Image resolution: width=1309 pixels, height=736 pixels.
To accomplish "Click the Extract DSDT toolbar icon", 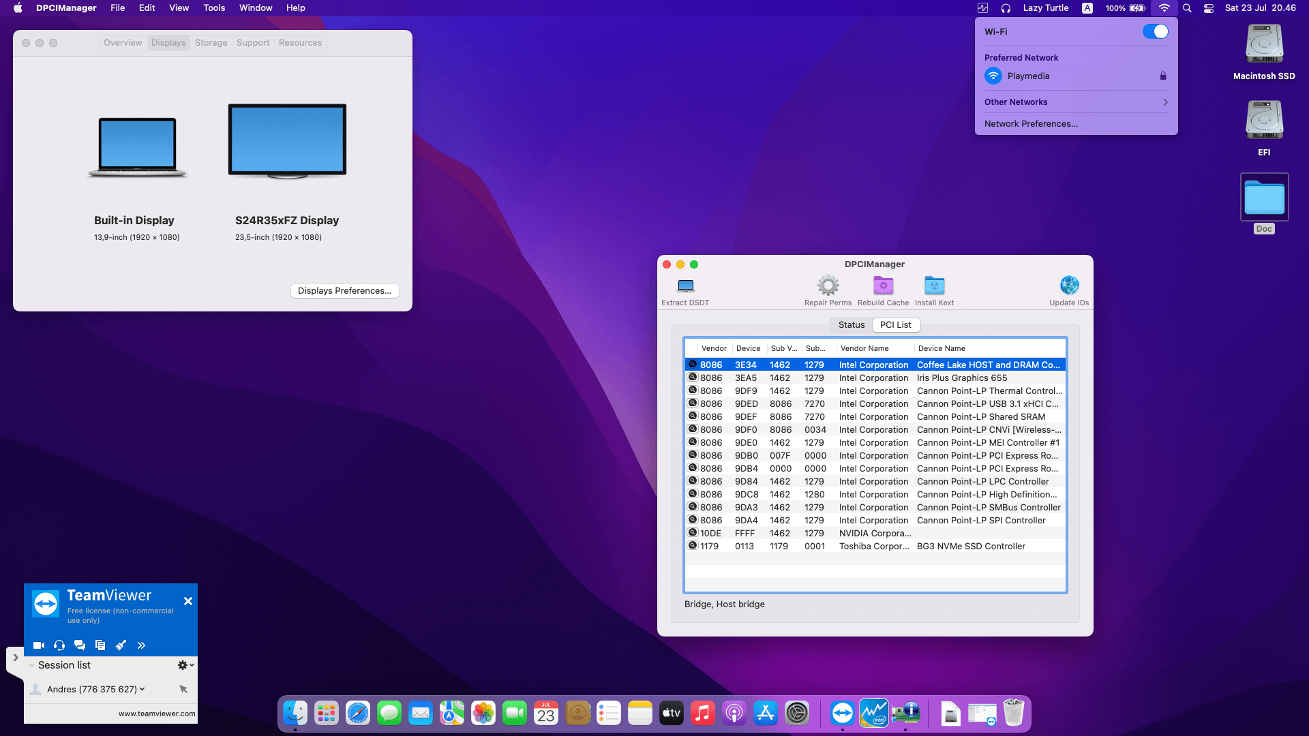I will pyautogui.click(x=685, y=286).
